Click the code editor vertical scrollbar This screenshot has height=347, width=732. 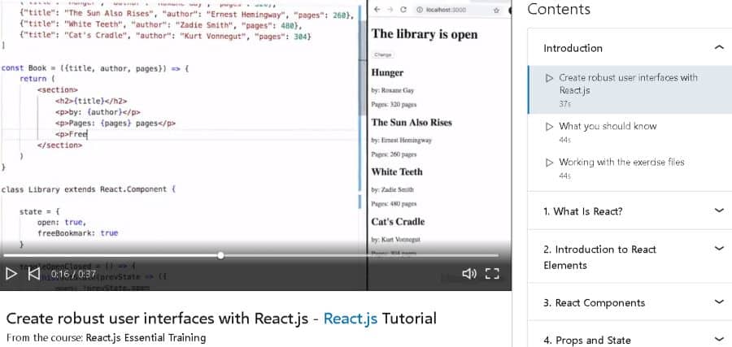click(x=362, y=68)
